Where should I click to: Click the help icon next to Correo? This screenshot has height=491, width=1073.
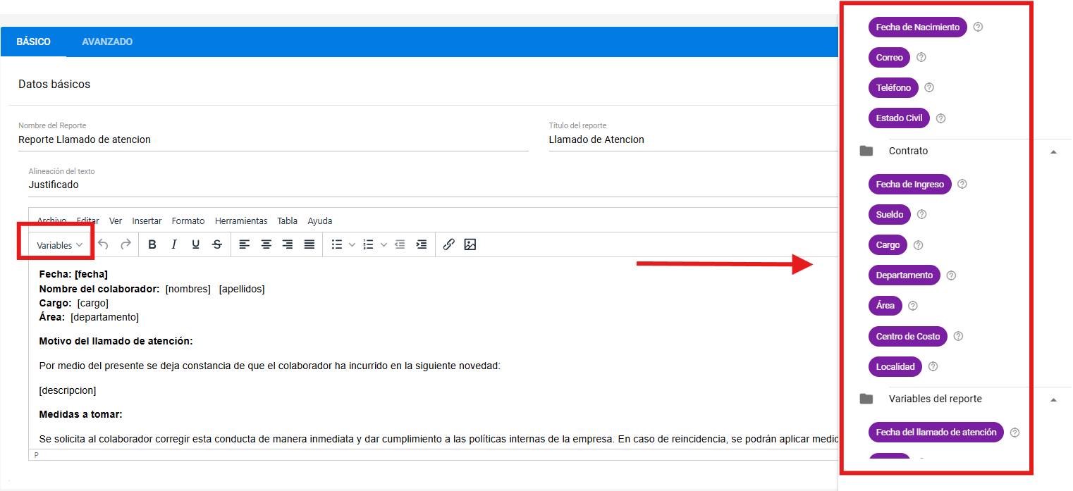[x=921, y=58]
